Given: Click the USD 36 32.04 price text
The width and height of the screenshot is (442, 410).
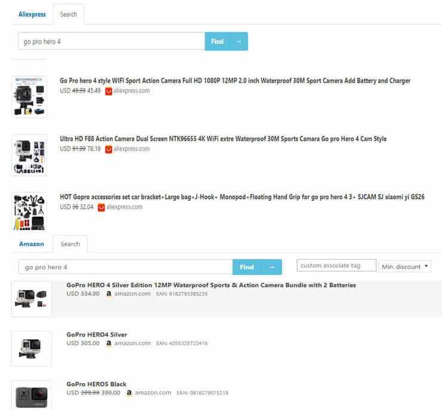Looking at the screenshot, I should pyautogui.click(x=76, y=207).
